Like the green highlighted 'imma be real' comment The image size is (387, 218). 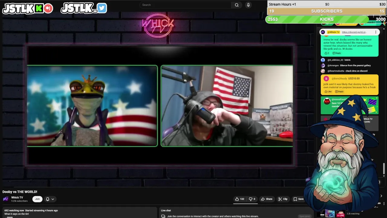click(x=327, y=53)
